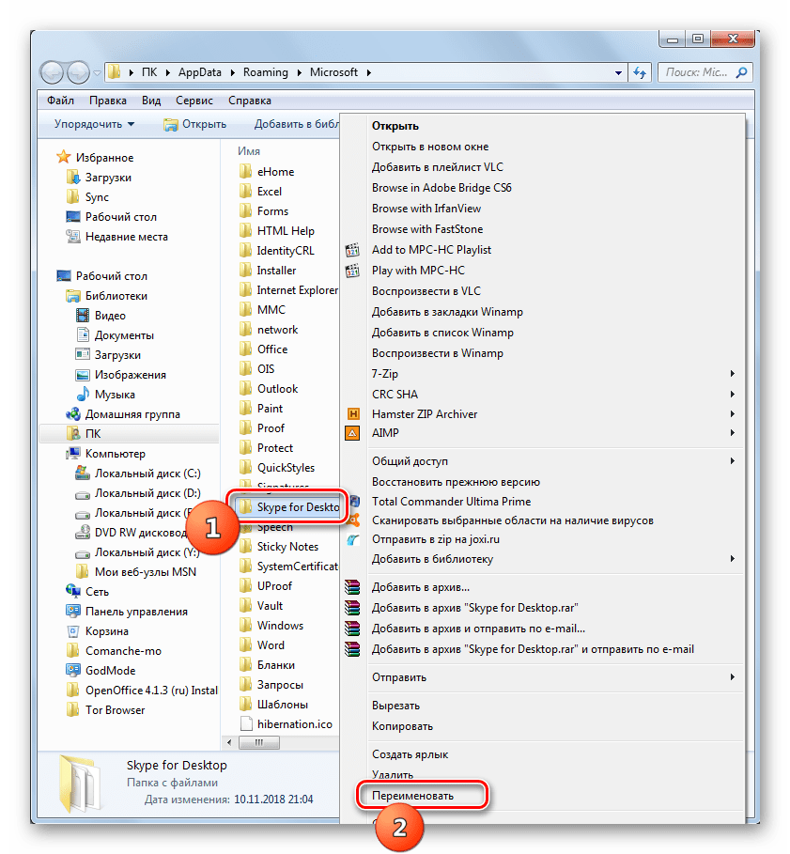Viewport: 790px width, 854px height.
Task: Choose Копировать from the context menu
Action: coord(402,726)
